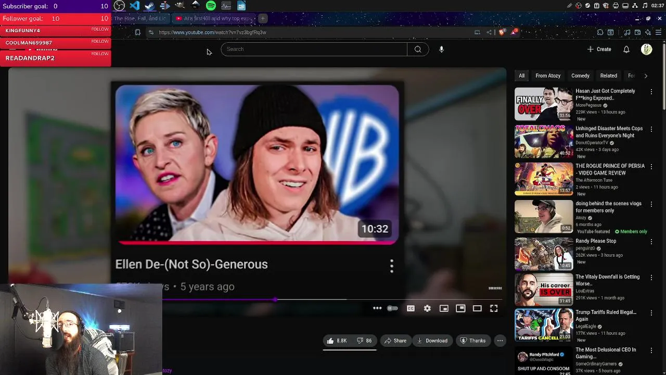This screenshot has width=666, height=375.
Task: Show more filter chips with the arrow
Action: [646, 76]
